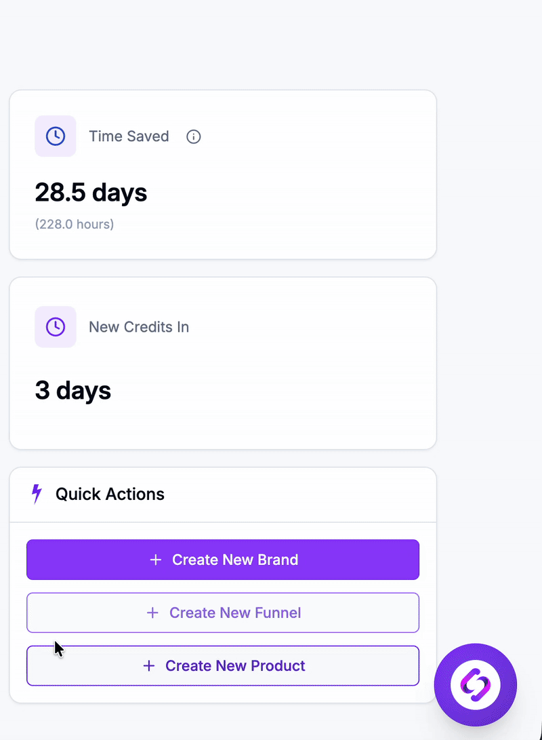Click the plus icon on Create New Funnel
Viewport: 542px width, 740px height.
coord(153,612)
